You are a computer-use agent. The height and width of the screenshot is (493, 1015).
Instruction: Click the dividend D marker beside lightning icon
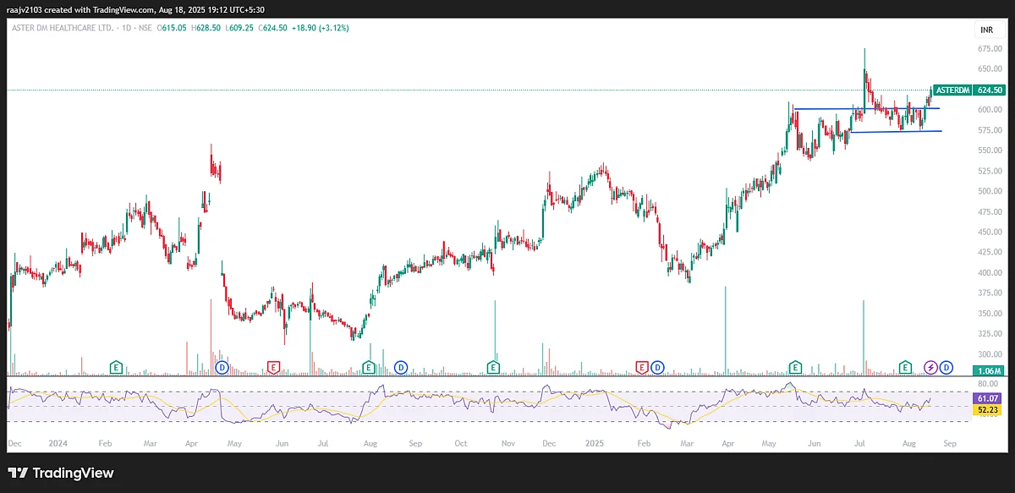[x=946, y=367]
